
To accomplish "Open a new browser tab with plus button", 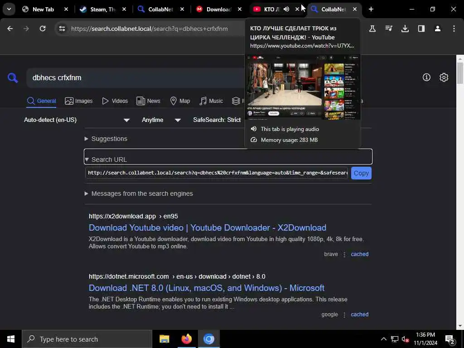I will 371,9.
